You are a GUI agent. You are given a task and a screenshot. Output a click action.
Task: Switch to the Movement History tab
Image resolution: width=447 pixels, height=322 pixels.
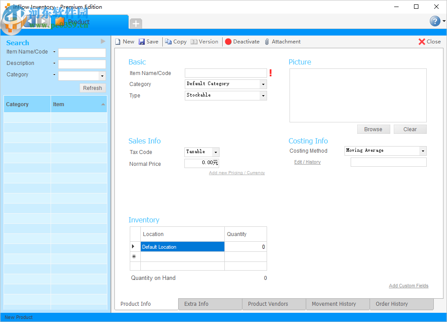(x=338, y=304)
